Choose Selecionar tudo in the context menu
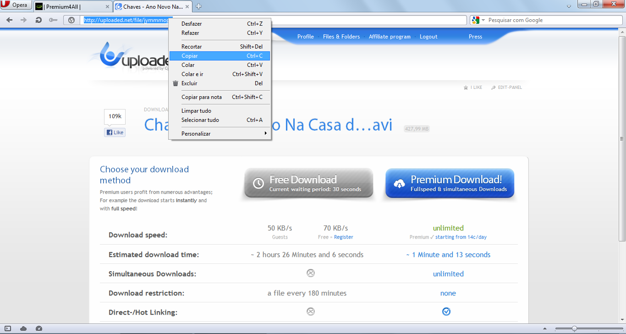 [x=220, y=120]
